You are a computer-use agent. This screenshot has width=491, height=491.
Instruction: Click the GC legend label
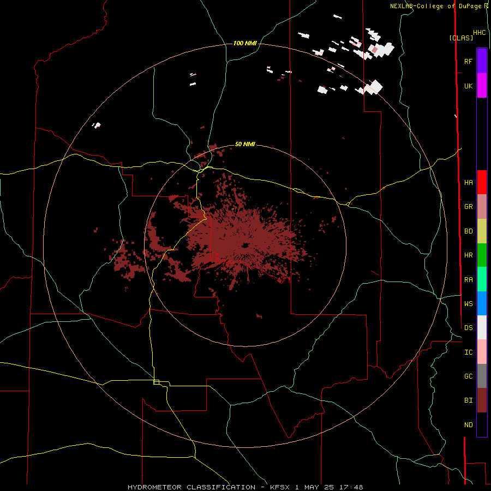468,376
